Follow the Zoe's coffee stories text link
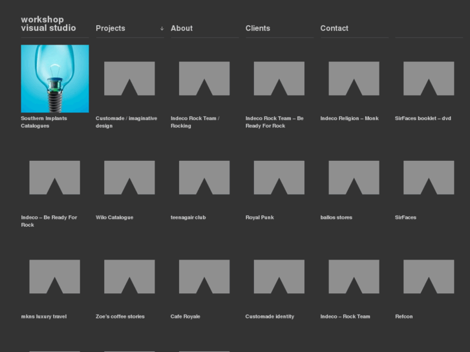This screenshot has width=470, height=352. point(120,316)
